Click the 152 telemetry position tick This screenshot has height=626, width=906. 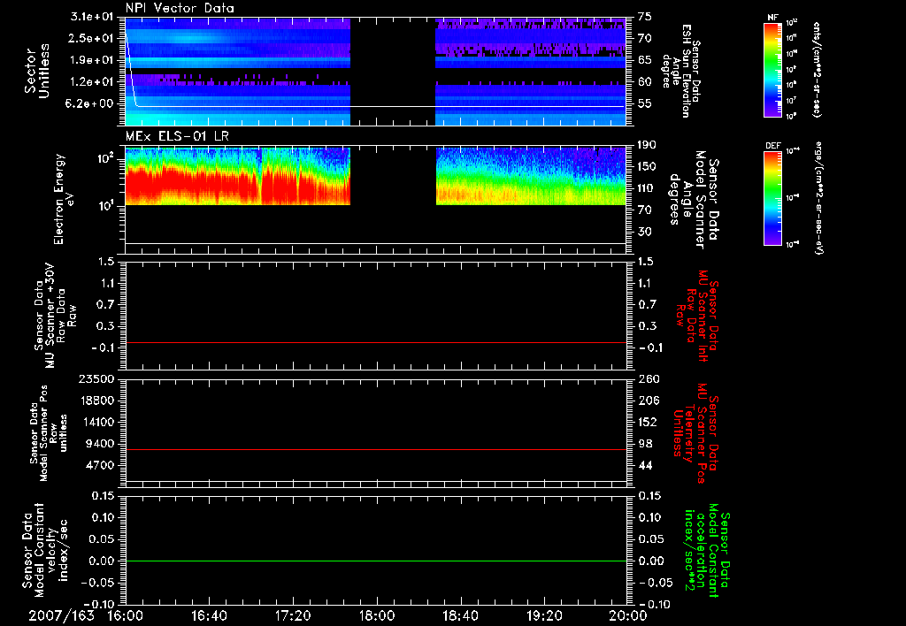648,422
